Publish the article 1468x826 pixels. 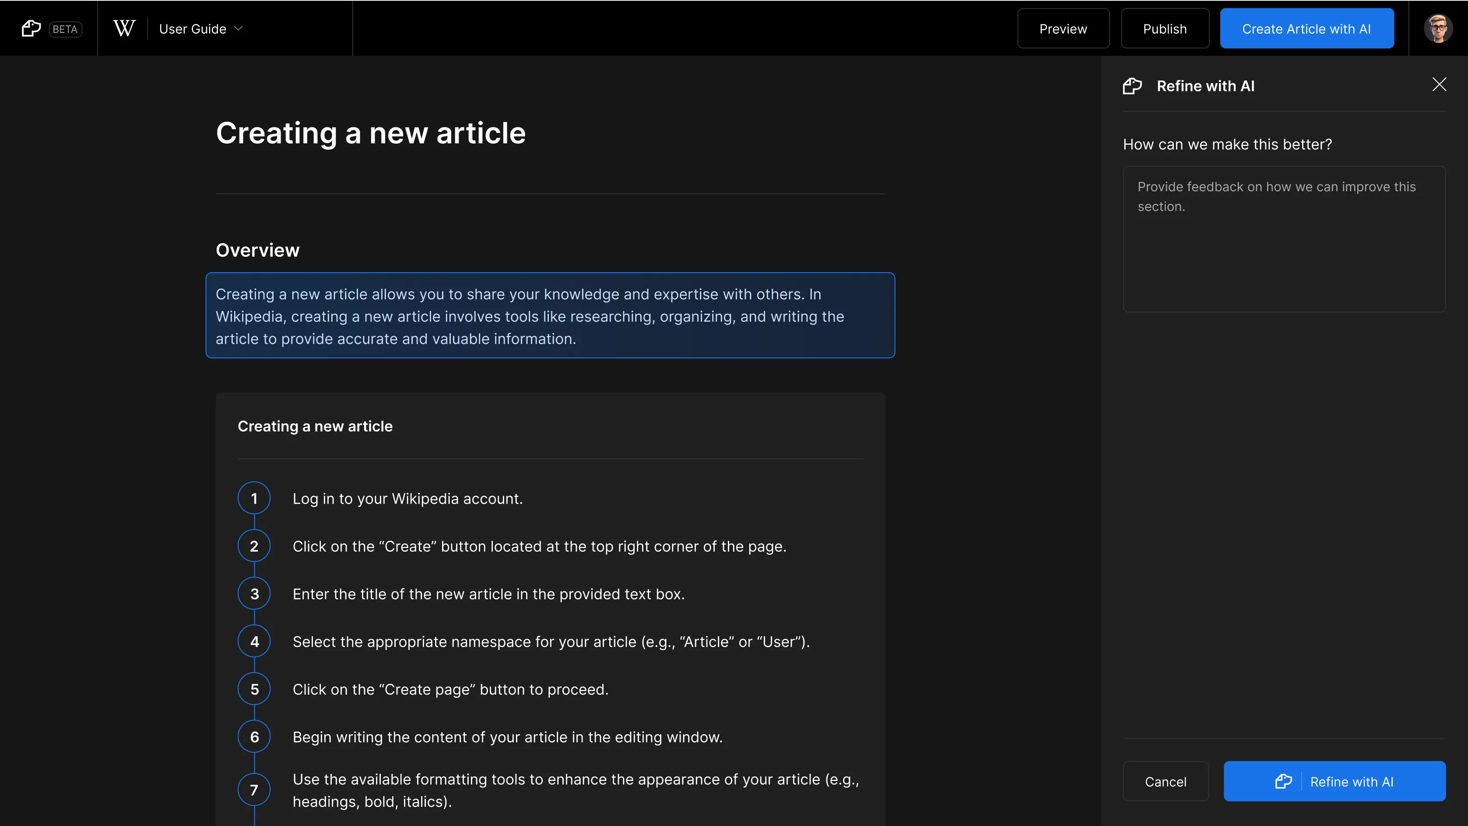pos(1165,28)
